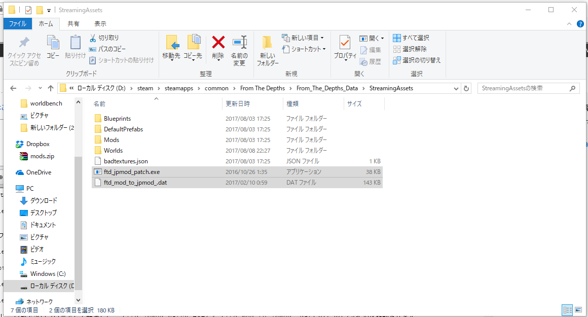
Task: Open the Open (開く) dropdown
Action: [x=372, y=38]
